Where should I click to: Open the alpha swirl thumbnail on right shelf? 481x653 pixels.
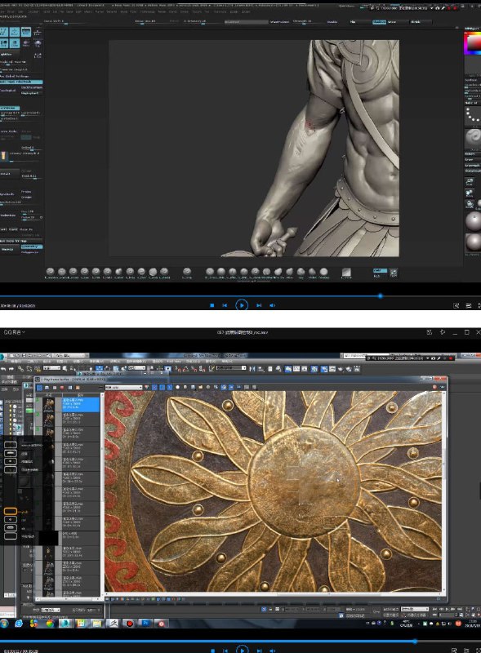tap(473, 137)
